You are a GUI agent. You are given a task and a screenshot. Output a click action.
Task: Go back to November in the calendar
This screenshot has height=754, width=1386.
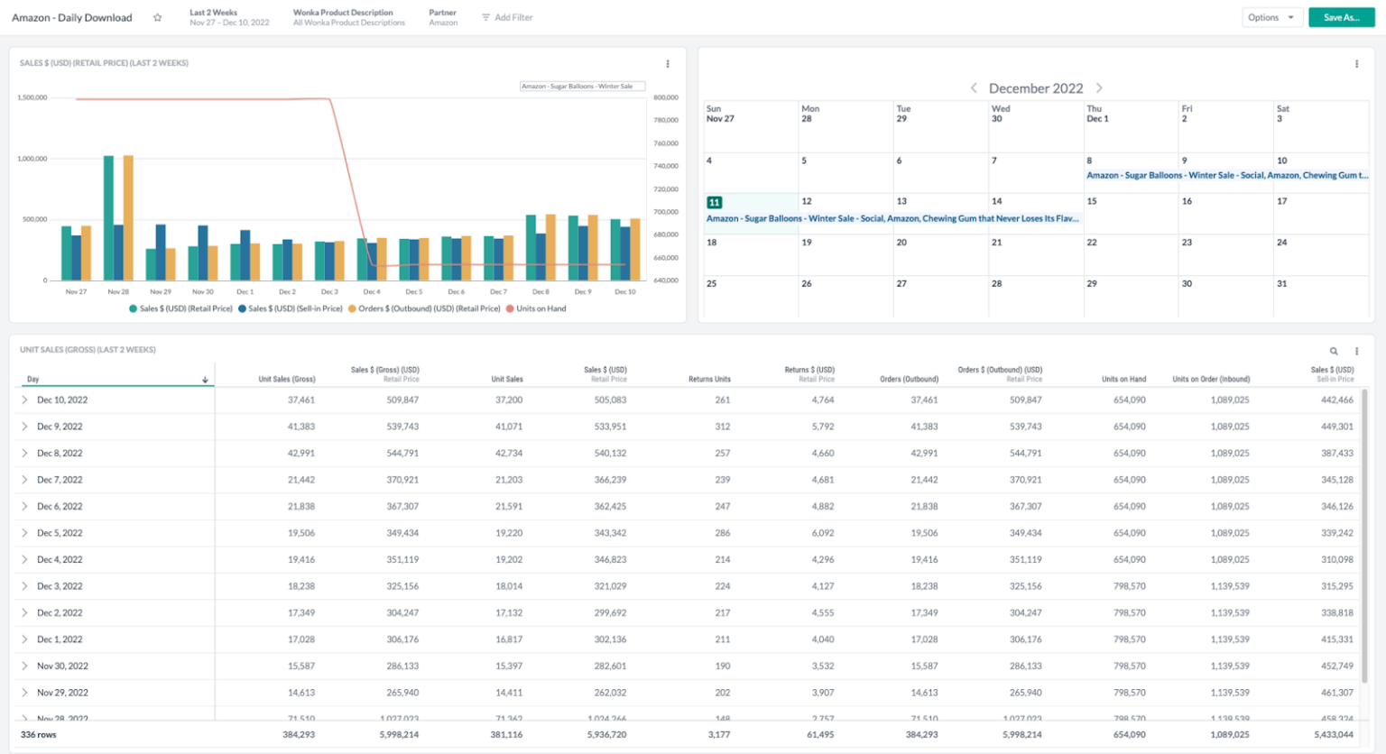pyautogui.click(x=975, y=87)
